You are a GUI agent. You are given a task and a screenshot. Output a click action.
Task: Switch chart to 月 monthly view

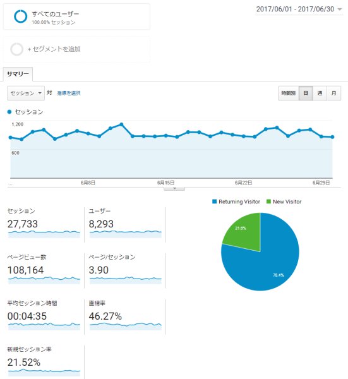pos(333,93)
